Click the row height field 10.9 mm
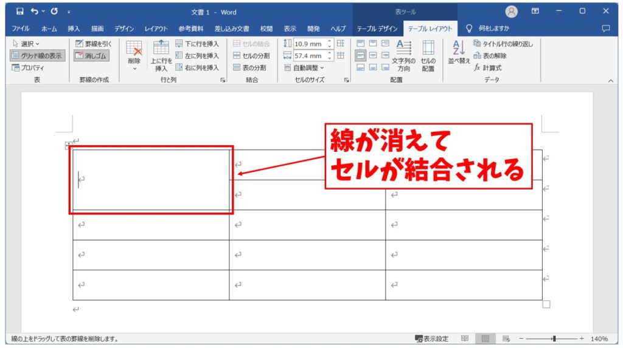The width and height of the screenshot is (623, 348). point(309,44)
